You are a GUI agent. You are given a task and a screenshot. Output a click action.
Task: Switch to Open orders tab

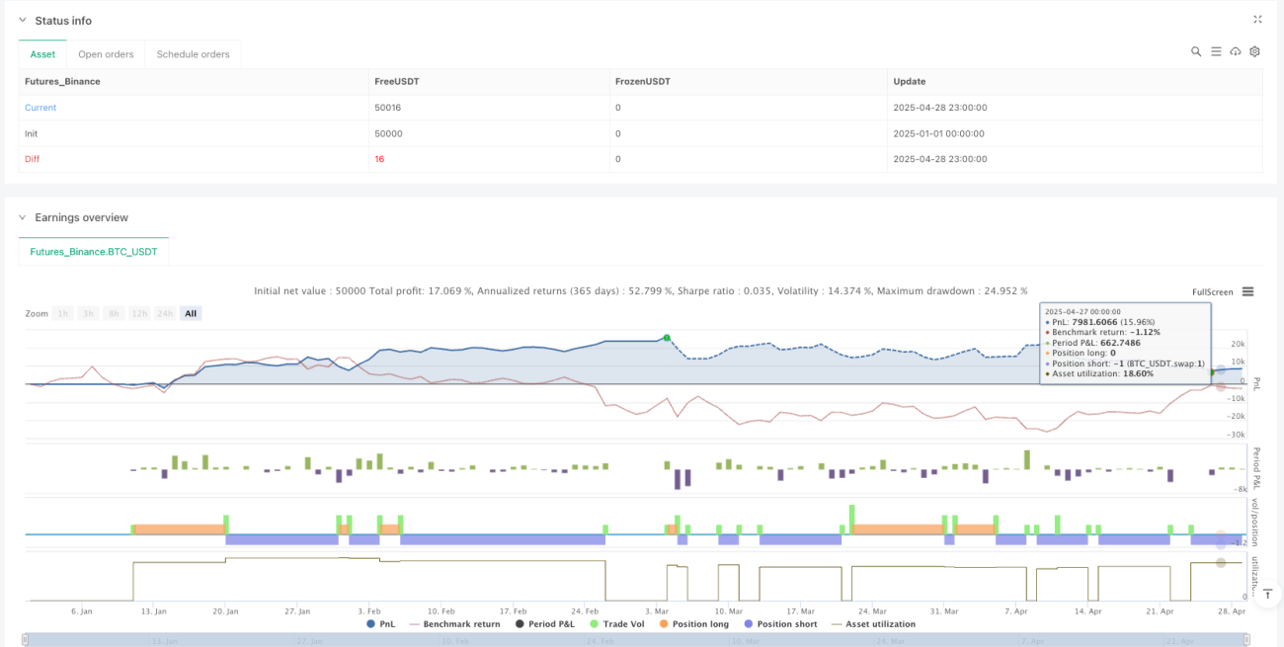coord(105,54)
